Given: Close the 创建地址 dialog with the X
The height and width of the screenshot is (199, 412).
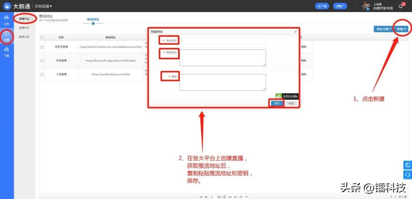Looking at the screenshot, I should pyautogui.click(x=296, y=32).
